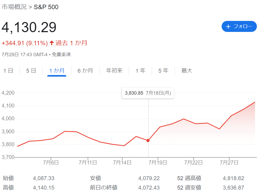Click the 4,000 y-axis label
This screenshot has height=194, width=260.
pos(8,118)
